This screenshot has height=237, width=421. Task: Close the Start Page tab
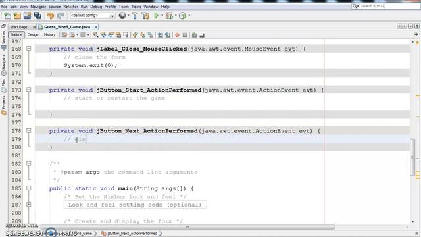(x=34, y=27)
